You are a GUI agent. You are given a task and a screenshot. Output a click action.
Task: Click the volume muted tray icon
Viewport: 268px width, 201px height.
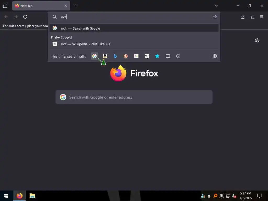(x=234, y=196)
